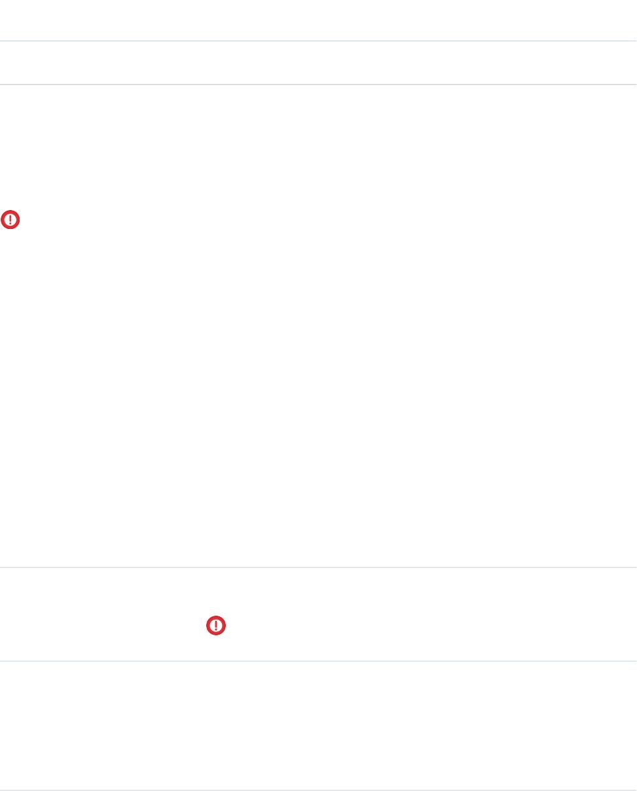Click the red alert icon at the left edge
The image size is (637, 791).
[10, 220]
